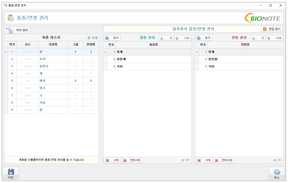Click the code cell 'cattle'
The width and height of the screenshot is (288, 183).
(27, 95)
